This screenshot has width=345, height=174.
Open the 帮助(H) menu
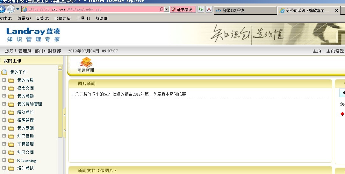(102, 18)
